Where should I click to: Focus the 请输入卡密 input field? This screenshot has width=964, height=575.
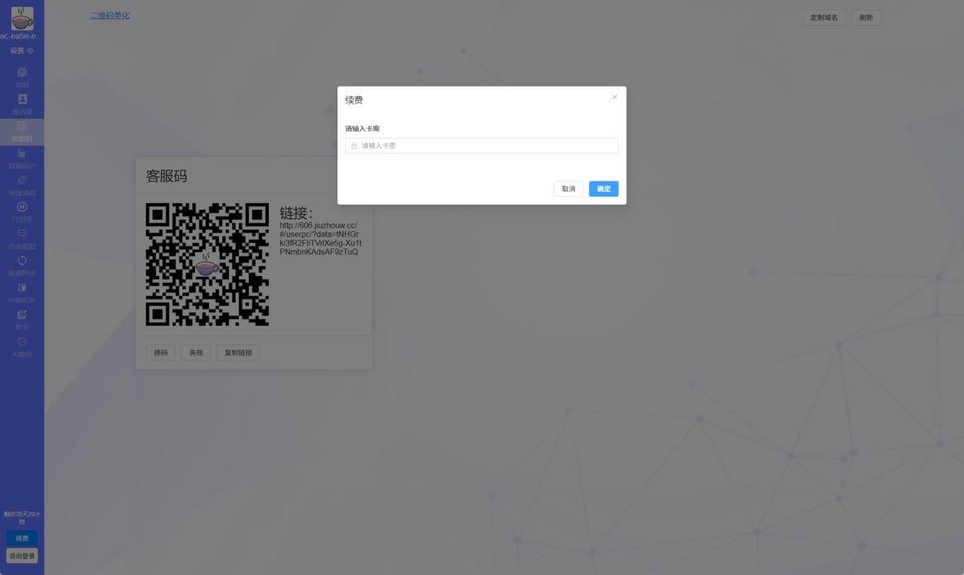pyautogui.click(x=482, y=145)
